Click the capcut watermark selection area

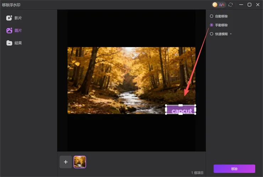tap(181, 110)
